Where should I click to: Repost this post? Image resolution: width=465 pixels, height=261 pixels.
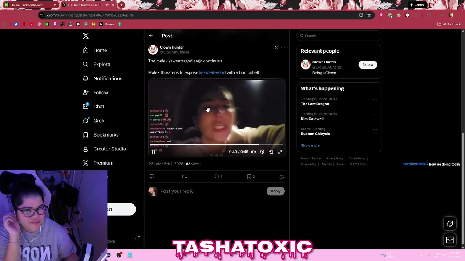click(x=184, y=177)
